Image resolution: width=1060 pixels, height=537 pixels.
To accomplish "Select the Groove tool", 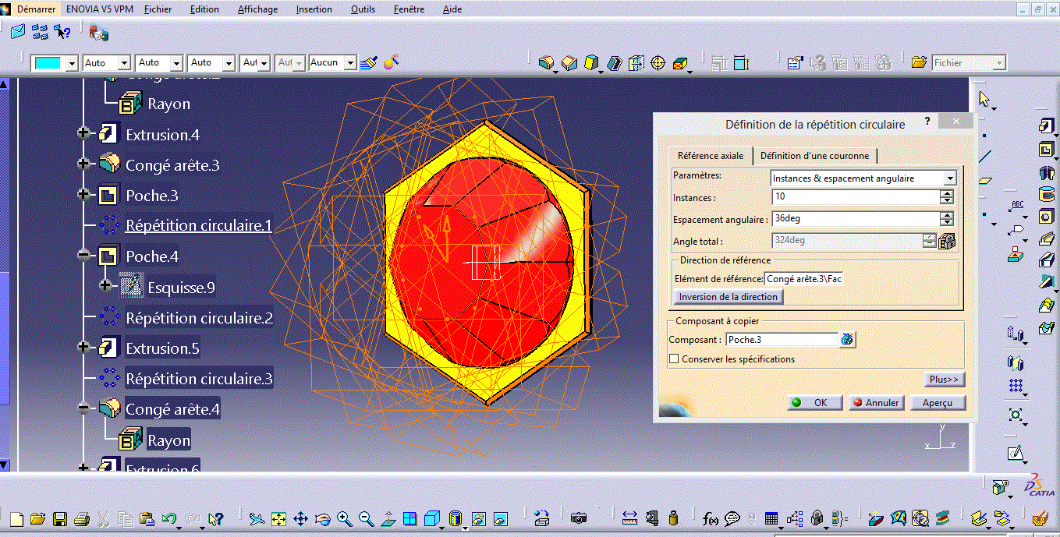I will [1046, 194].
